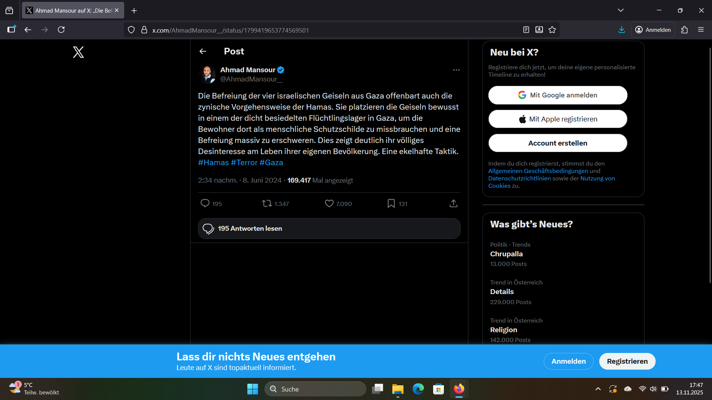Open the Firefox hamburger application menu

701,30
